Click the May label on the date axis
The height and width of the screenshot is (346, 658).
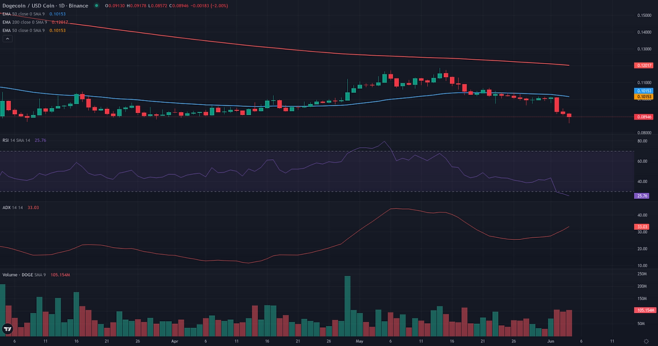[x=359, y=341]
